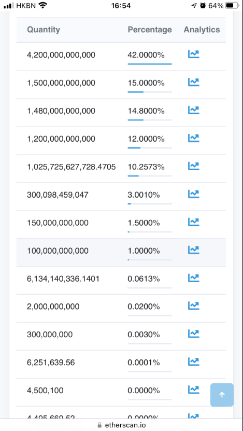View analytics for the 14.8000% holder
This screenshot has height=431, width=243.
point(194,110)
